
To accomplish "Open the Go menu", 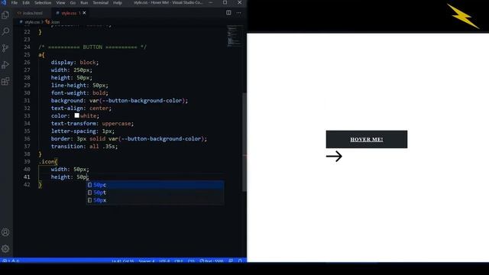I will point(73,2).
